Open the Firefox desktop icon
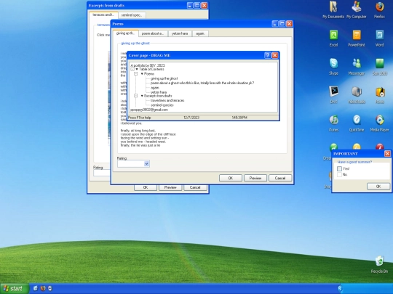The width and height of the screenshot is (393, 294). pos(379,10)
